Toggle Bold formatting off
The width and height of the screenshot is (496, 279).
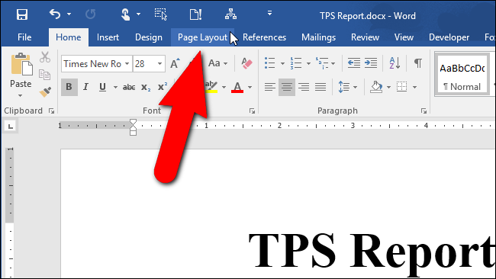point(69,87)
